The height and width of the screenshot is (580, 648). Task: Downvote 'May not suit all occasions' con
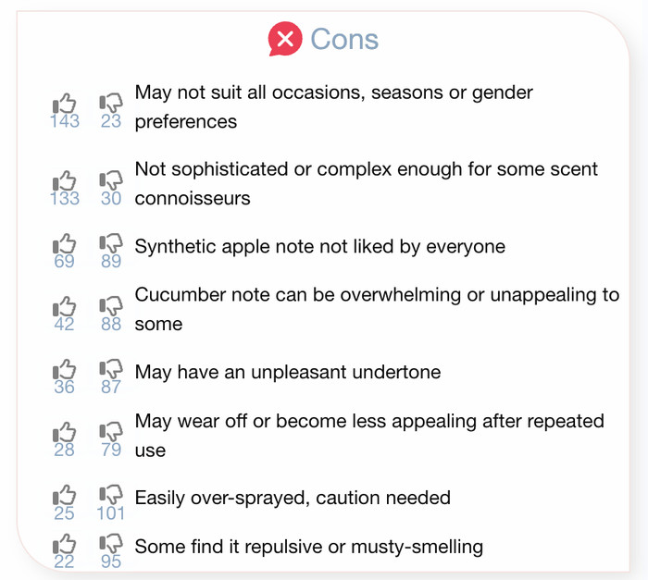pos(111,103)
